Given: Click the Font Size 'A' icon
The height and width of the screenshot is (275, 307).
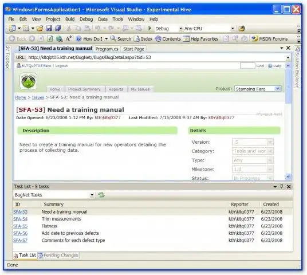Looking at the screenshot, I should [68, 38].
